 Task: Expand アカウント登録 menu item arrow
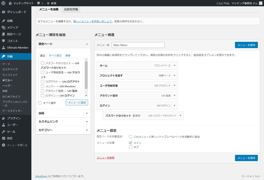pos(175,96)
